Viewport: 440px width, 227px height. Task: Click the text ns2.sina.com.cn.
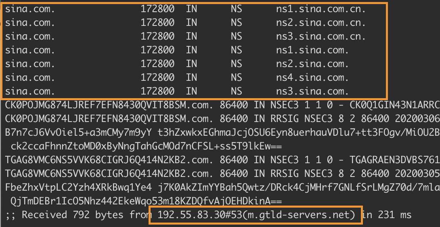321,23
